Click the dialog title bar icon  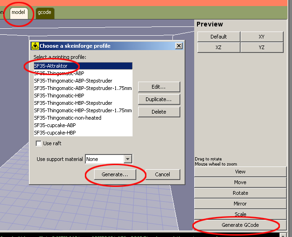click(34, 46)
